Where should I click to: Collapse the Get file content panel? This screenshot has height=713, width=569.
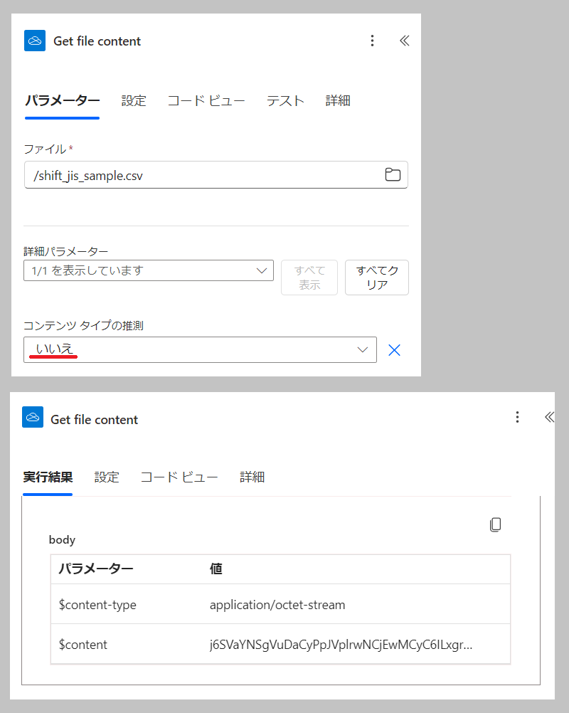tap(404, 41)
